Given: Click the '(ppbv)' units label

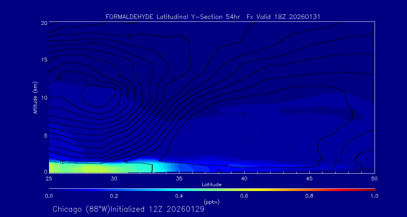Looking at the screenshot, I should click(211, 202).
